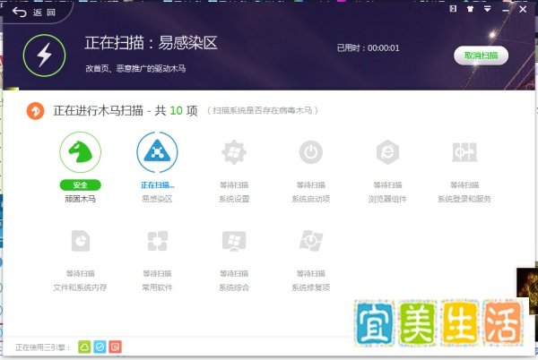This screenshot has height=360, width=538.
Task: Click the 文件和系统内存 label
Action: click(81, 287)
